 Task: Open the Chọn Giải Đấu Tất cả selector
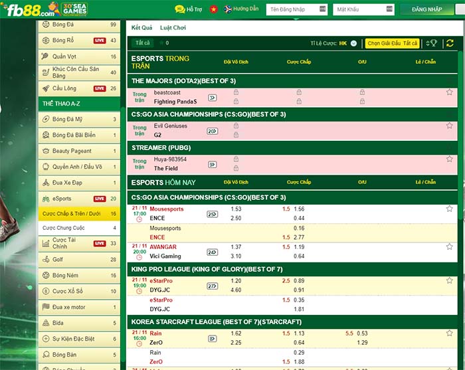pos(392,43)
